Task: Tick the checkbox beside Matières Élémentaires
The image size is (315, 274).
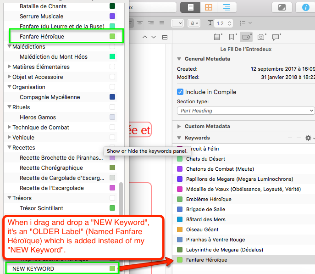Action: pyautogui.click(x=112, y=67)
